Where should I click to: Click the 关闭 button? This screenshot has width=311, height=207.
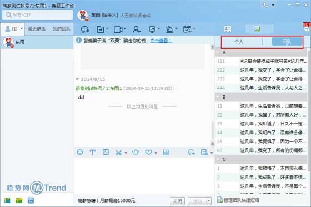[x=177, y=201]
